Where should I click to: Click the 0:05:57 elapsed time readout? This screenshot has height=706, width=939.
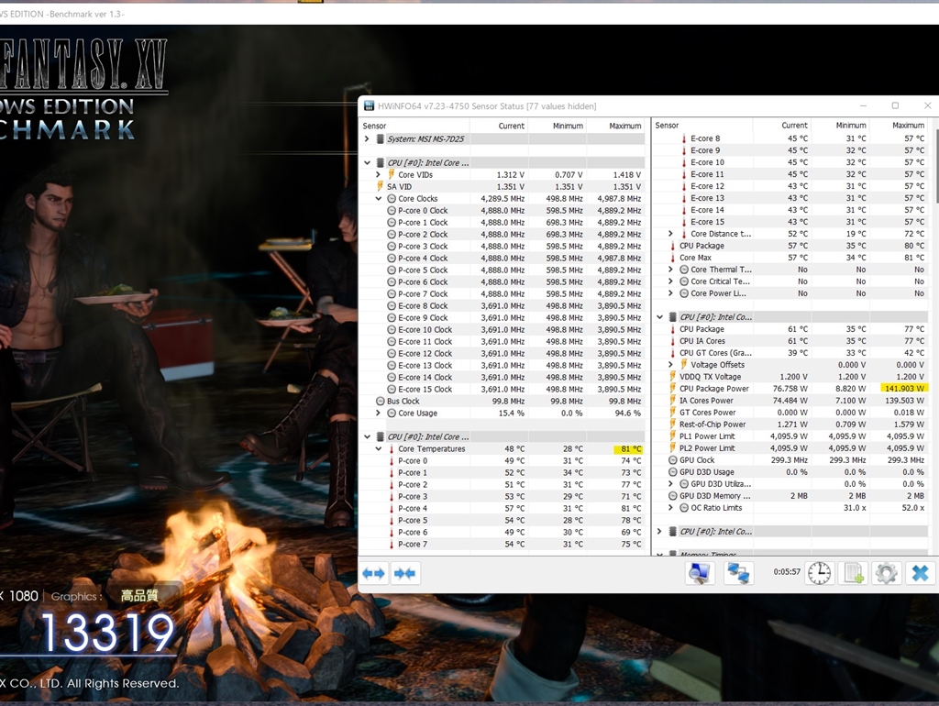click(x=786, y=572)
